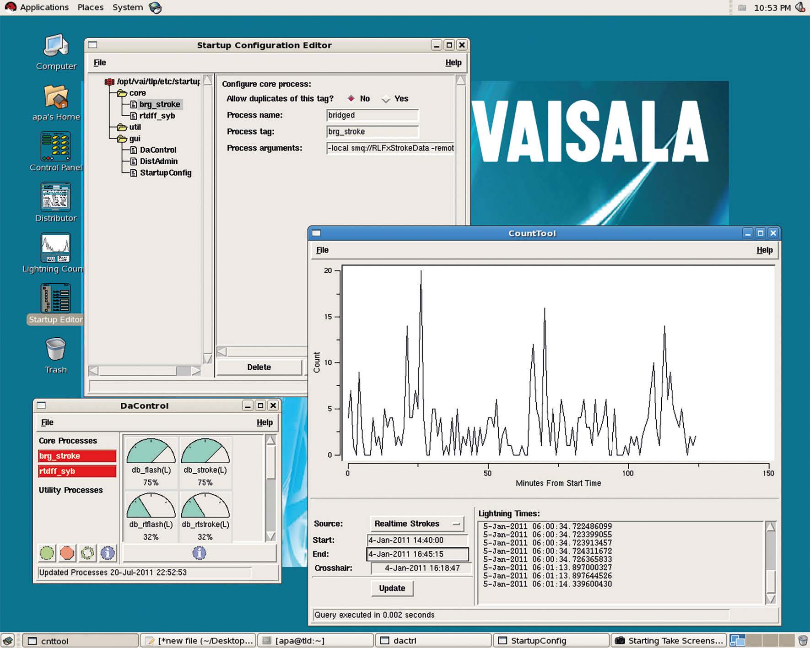Switch to the apa@tld terminal taskbar entry

click(x=316, y=641)
